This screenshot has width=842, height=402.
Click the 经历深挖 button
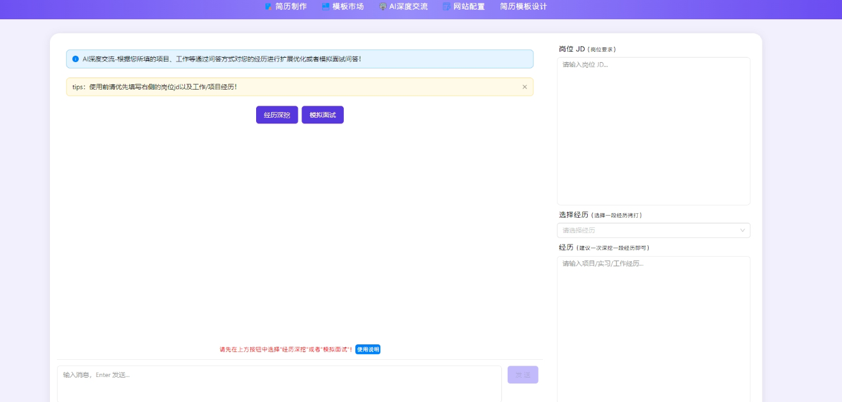click(277, 115)
